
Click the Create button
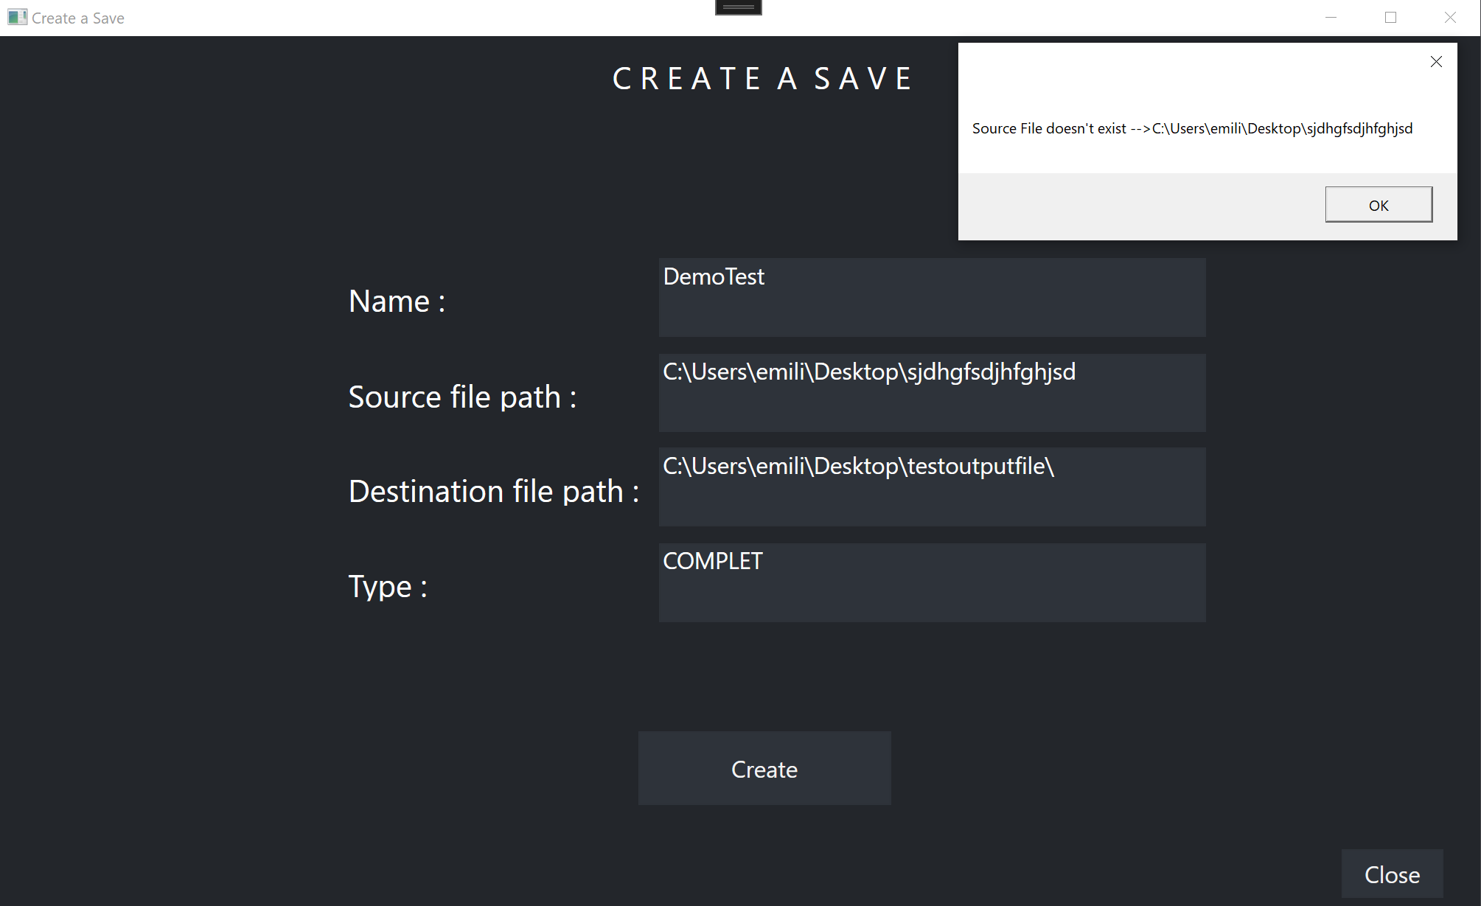pos(764,768)
